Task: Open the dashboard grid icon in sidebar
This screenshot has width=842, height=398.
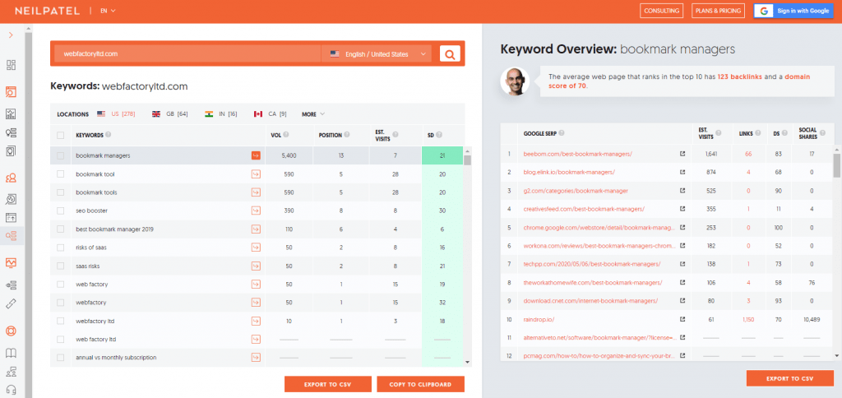Action: coord(11,65)
